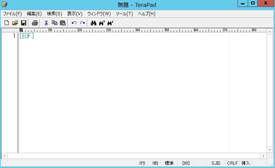This screenshot has width=275, height=168.
Task: Click the ruler at column 40 mark
Action: [138, 30]
